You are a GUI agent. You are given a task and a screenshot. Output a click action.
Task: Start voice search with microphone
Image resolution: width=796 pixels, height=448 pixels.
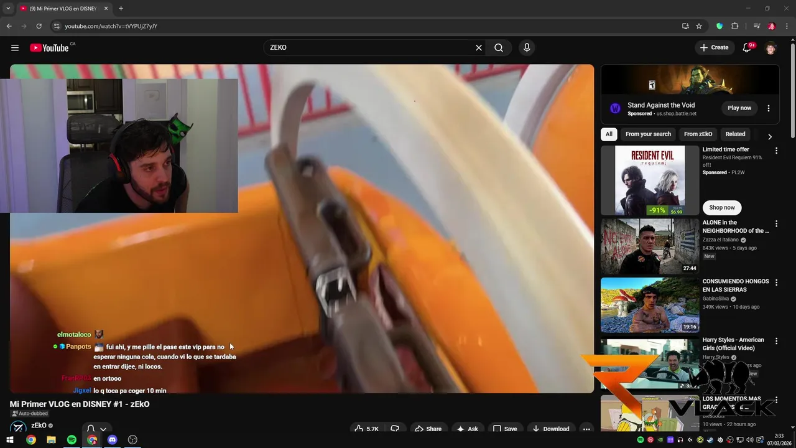coord(527,48)
